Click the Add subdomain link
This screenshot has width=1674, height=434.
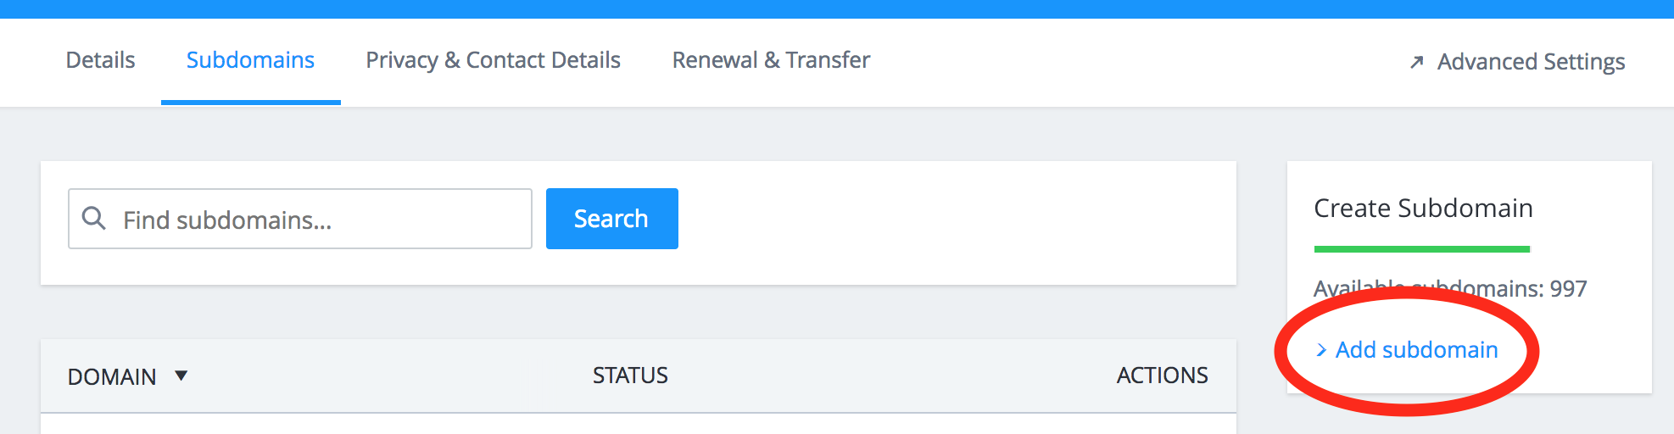[1416, 350]
